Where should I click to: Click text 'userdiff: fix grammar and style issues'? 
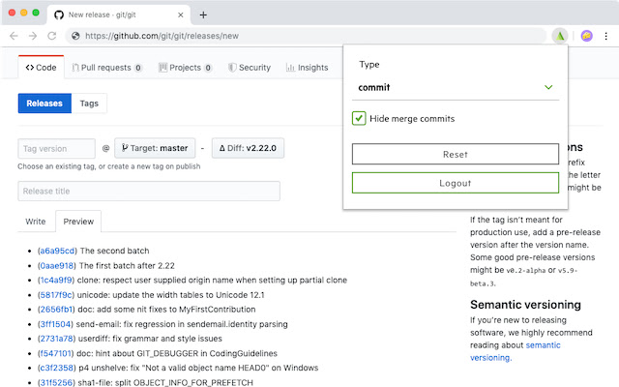(x=150, y=339)
